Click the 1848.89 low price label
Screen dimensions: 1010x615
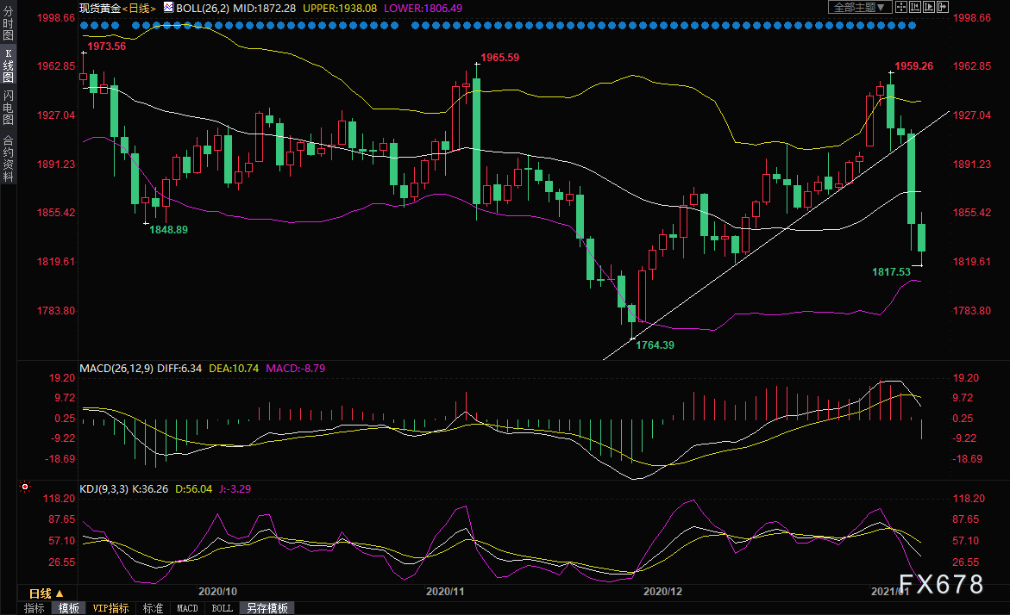tap(169, 230)
